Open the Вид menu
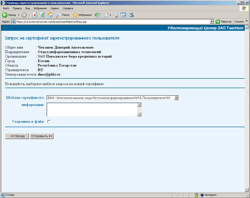Screen dimensions: 250x198 point(27,8)
